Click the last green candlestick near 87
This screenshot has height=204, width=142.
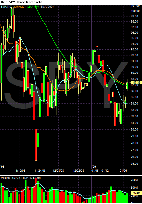tap(127, 86)
